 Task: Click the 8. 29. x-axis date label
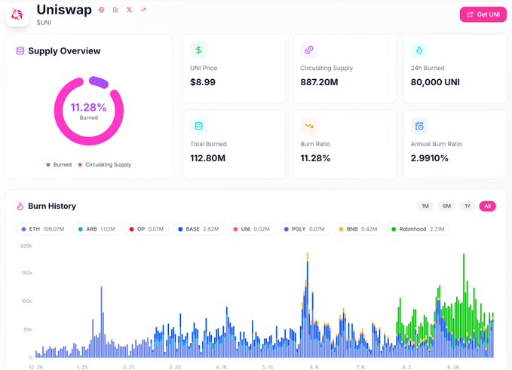[x=453, y=367]
